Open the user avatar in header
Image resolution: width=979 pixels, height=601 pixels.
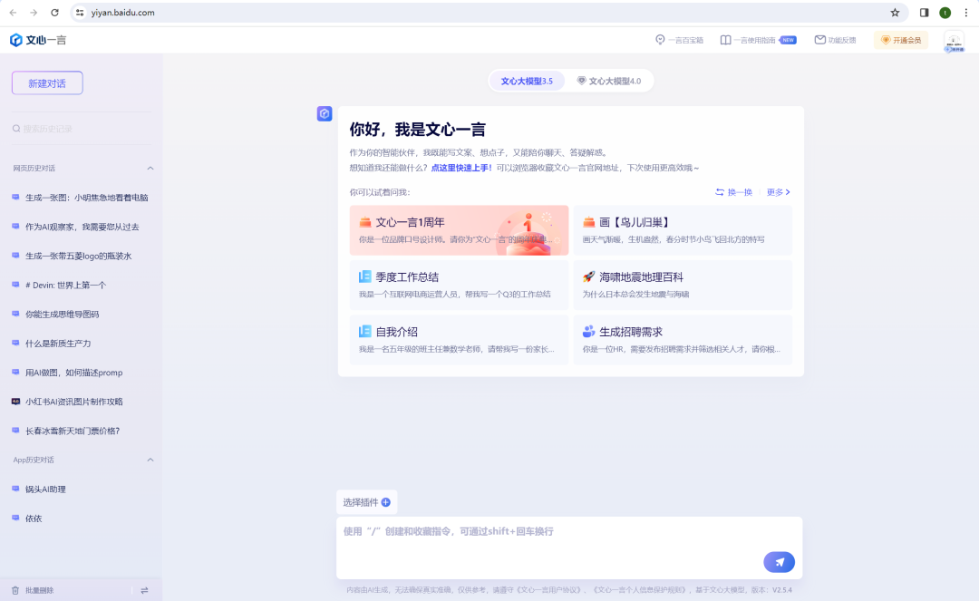pos(954,41)
